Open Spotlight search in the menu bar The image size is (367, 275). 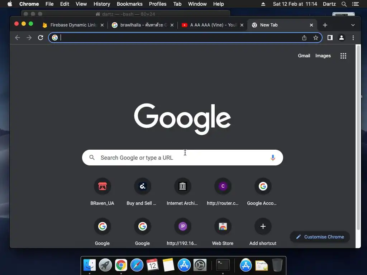pos(344,4)
